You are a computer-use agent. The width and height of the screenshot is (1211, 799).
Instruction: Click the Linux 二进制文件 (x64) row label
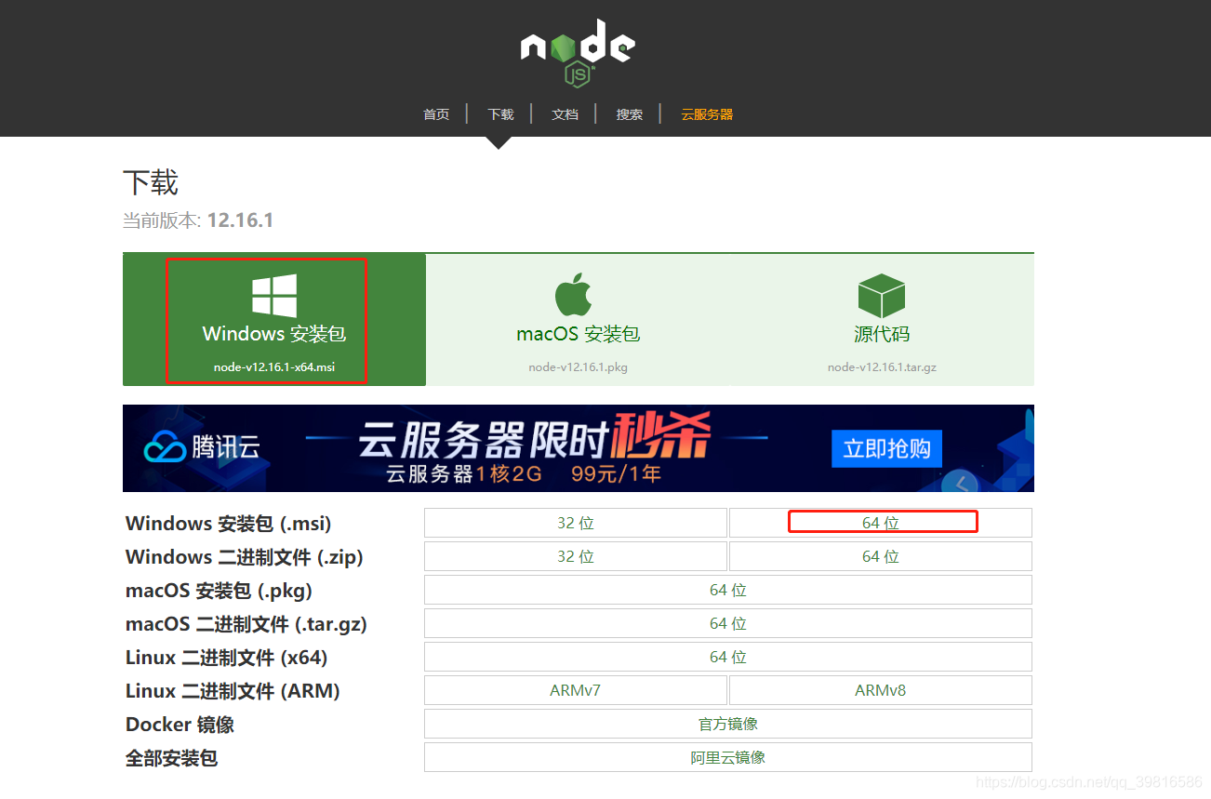227,657
